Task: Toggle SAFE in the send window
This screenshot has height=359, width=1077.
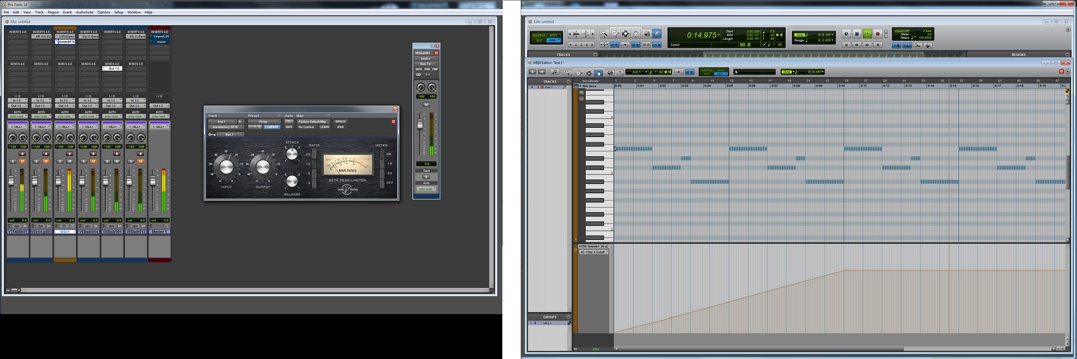Action: tap(419, 69)
